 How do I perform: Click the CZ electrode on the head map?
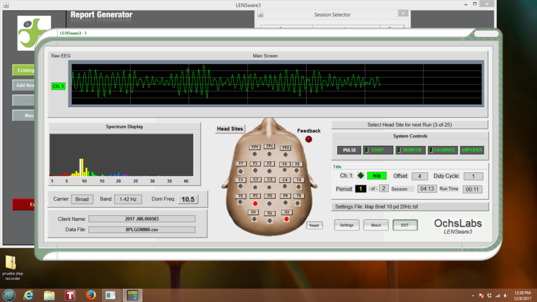point(268,179)
